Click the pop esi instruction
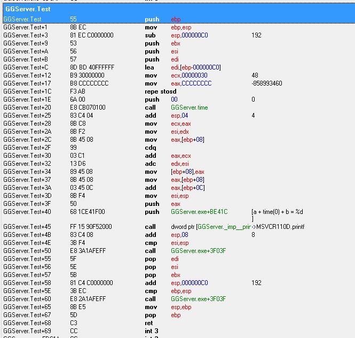The width and height of the screenshot is (355, 338). point(161,267)
